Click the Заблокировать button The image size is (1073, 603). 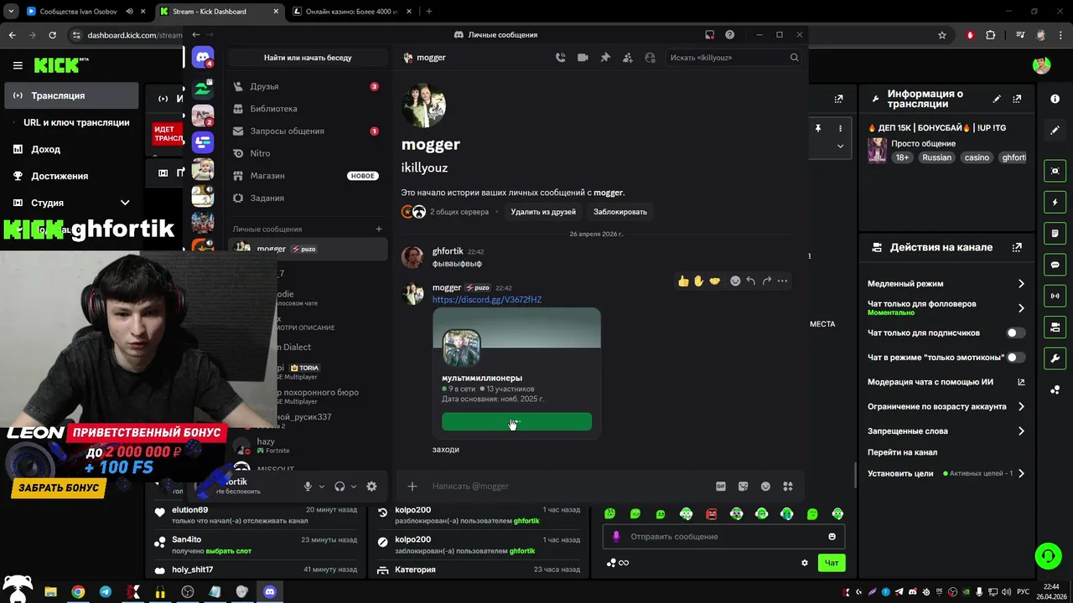point(620,212)
